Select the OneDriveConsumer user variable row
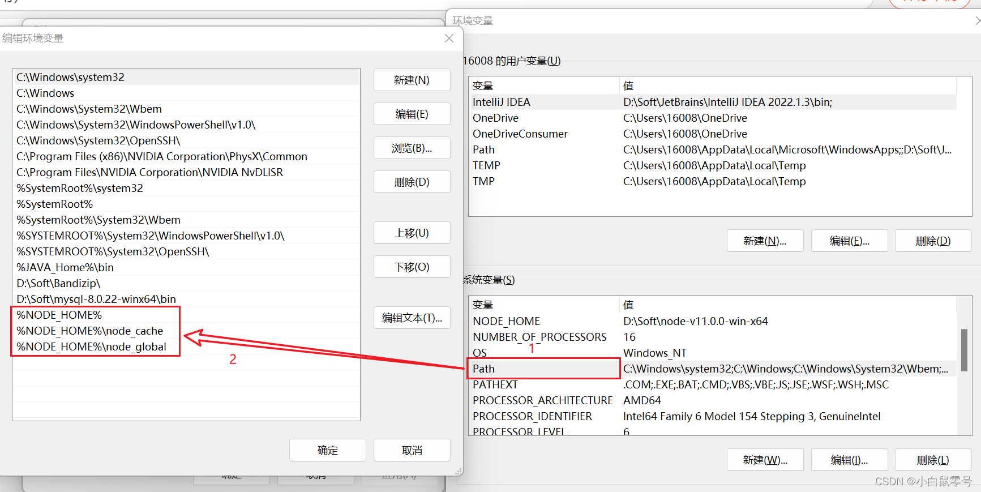981x492 pixels. (713, 134)
